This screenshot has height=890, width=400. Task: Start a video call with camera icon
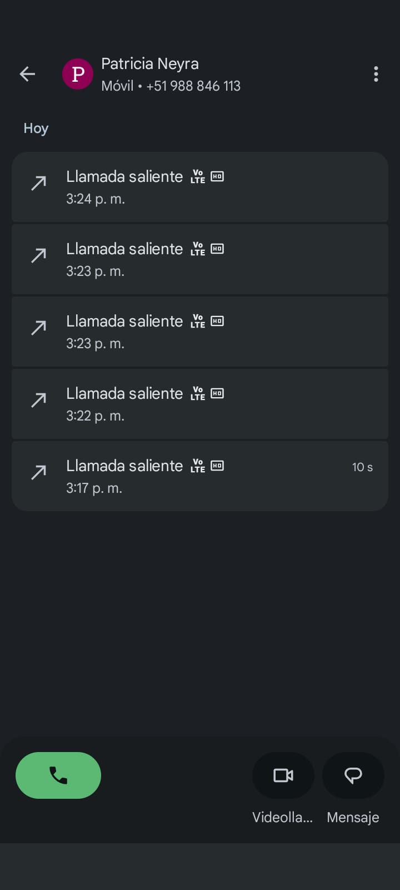283,775
